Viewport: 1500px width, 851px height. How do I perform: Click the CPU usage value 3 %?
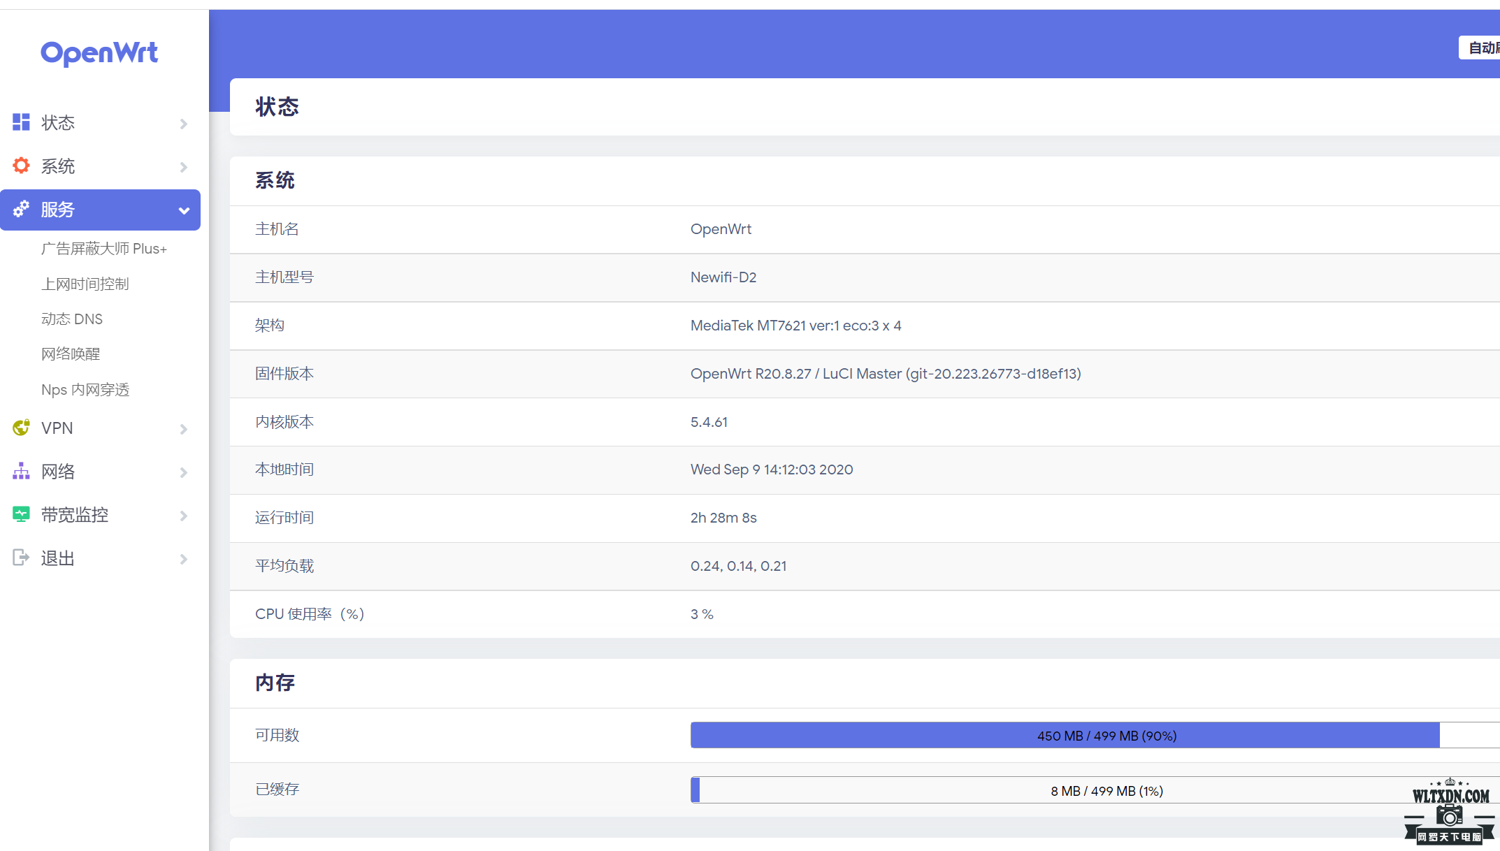pos(702,614)
